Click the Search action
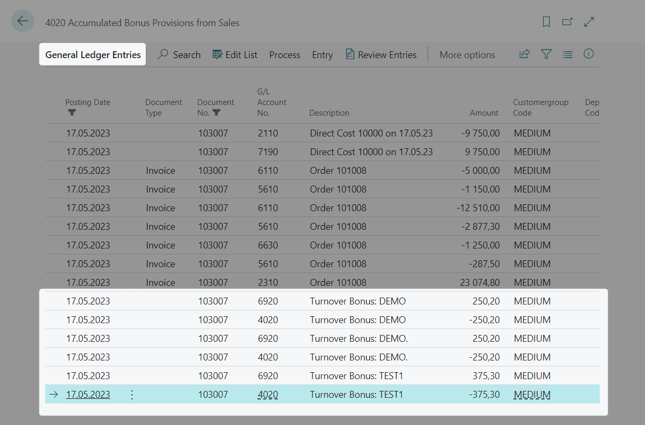 tap(179, 55)
